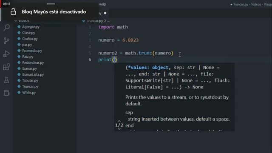Open the Run and Debug view
The width and height of the screenshot is (272, 153).
(x=7, y=54)
